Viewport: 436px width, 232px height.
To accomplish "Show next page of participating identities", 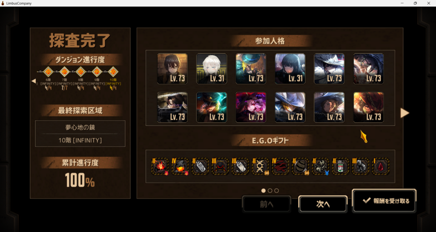I will click(x=404, y=113).
